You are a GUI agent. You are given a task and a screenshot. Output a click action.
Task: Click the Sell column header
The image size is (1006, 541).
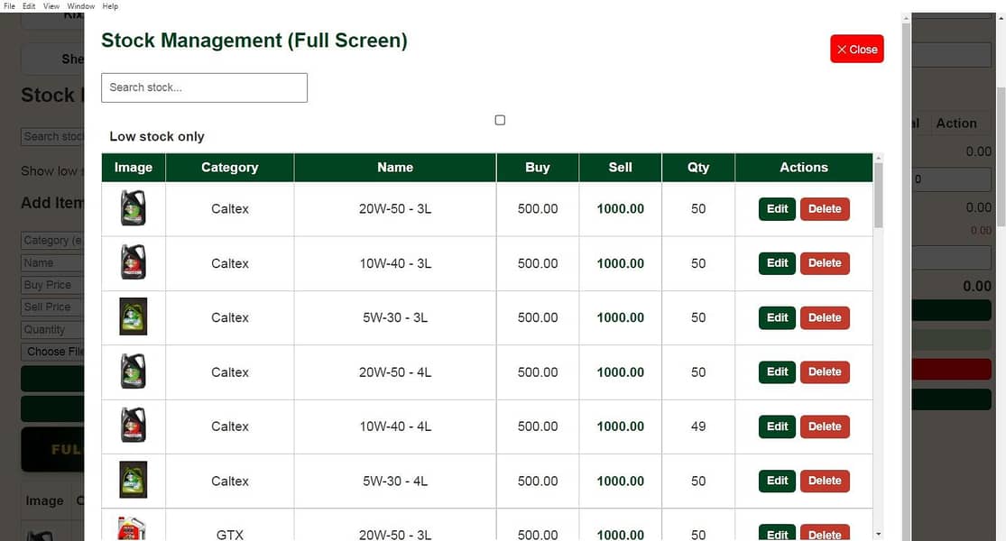click(x=621, y=168)
